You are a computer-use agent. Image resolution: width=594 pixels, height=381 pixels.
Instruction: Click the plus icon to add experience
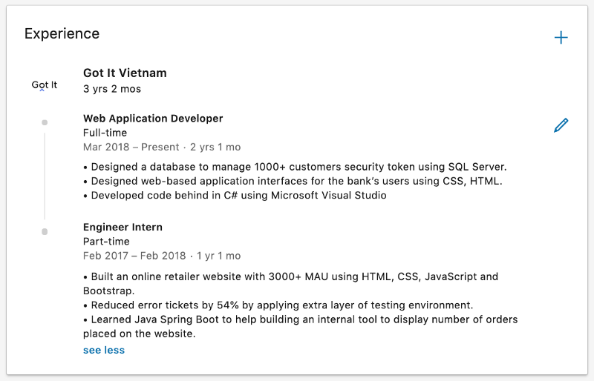click(x=561, y=38)
